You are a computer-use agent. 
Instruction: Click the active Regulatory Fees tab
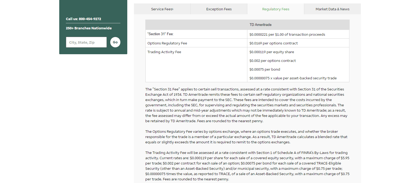(x=276, y=9)
